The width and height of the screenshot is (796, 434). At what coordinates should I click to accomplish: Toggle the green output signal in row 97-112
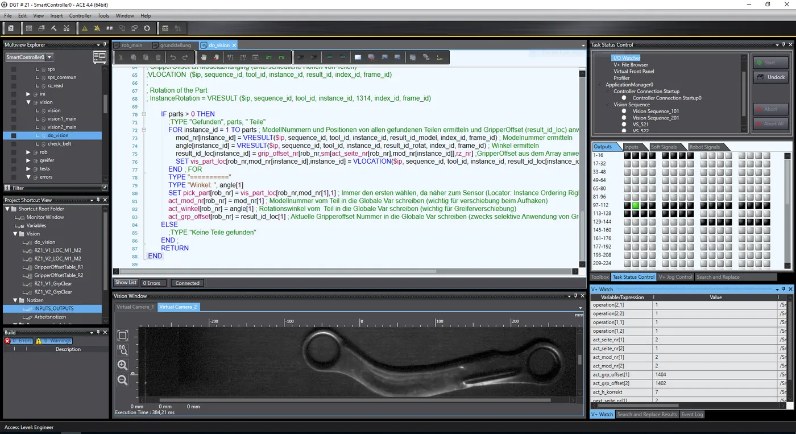(636, 205)
